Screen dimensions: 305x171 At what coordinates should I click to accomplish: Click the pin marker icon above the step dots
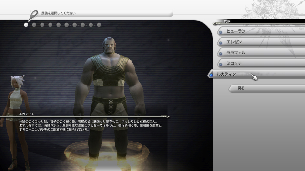[33, 15]
